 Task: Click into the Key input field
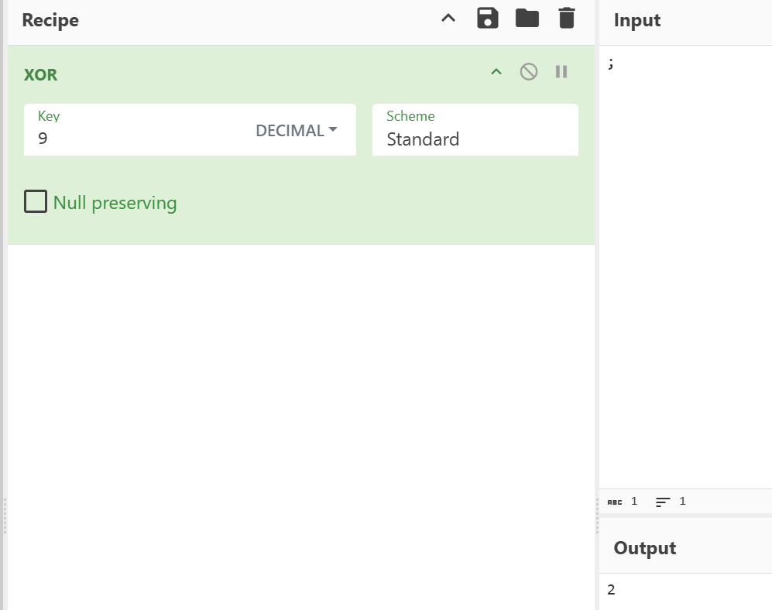click(x=139, y=139)
